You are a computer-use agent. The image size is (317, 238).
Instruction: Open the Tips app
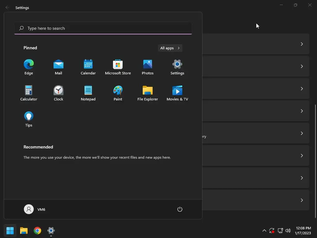pos(29,119)
